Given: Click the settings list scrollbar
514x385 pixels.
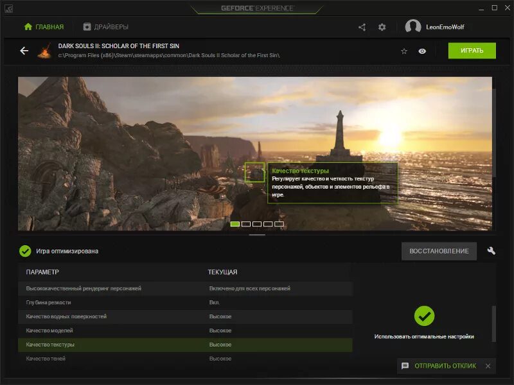Looking at the screenshot, I should [x=493, y=324].
